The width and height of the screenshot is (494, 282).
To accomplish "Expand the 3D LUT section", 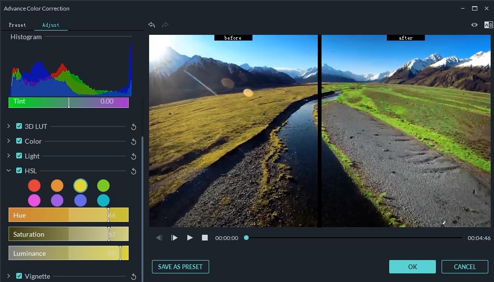I will click(9, 126).
